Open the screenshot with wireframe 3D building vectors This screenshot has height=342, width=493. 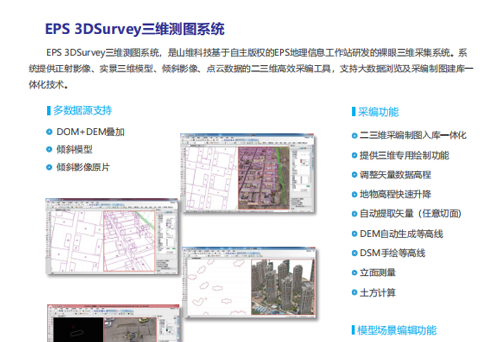click(112, 237)
